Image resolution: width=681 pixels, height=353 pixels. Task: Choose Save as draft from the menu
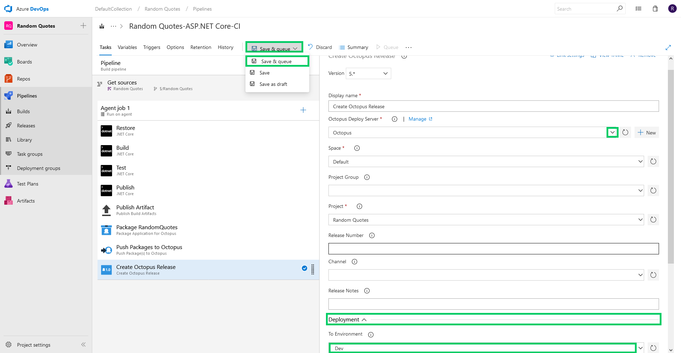coord(277,84)
